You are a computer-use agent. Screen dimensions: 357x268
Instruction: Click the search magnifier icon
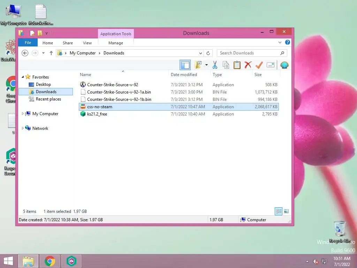[282, 53]
